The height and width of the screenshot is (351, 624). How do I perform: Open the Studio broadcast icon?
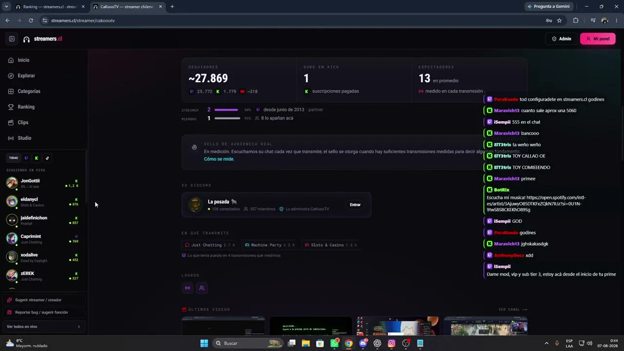(x=11, y=138)
